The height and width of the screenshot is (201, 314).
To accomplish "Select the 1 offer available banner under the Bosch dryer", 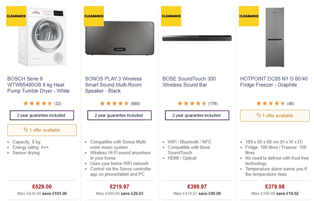I will click(x=42, y=130).
